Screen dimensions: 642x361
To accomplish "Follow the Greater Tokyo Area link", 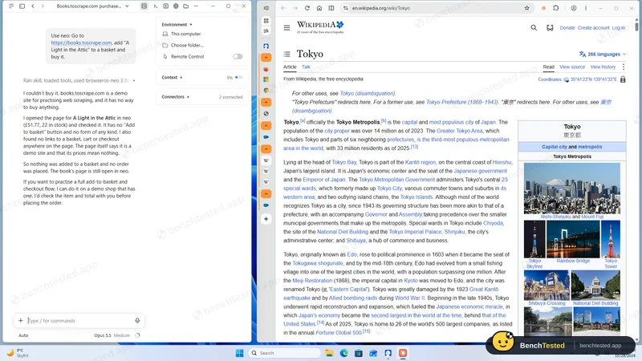I will 459,131.
